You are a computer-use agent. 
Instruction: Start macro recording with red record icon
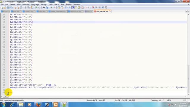93,7
